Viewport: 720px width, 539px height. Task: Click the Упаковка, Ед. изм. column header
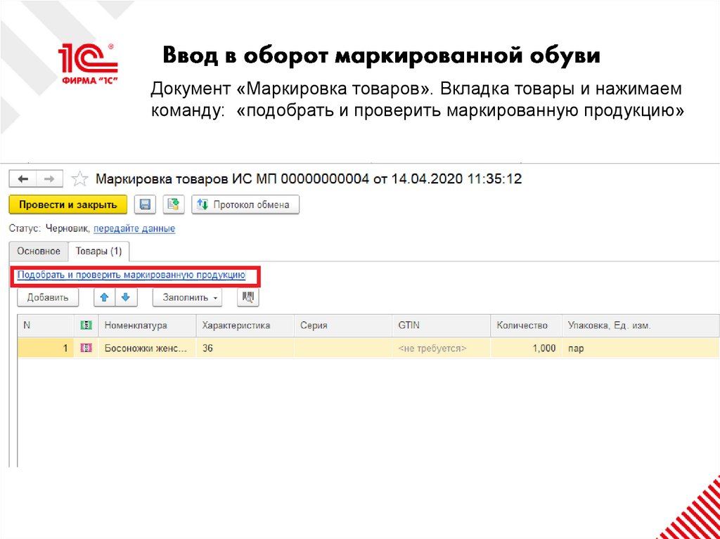pyautogui.click(x=641, y=325)
